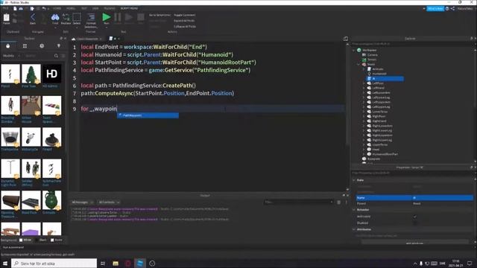Click Toggle Comment in script actions
This screenshot has height=268, width=477.
(185, 15)
